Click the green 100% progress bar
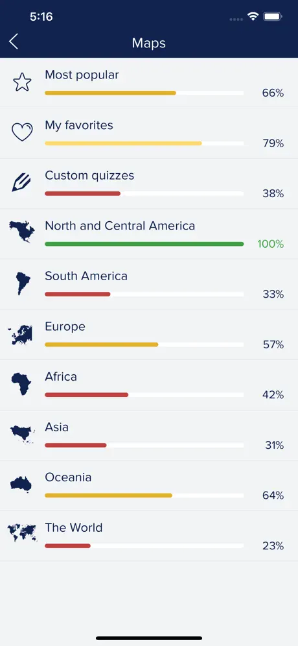The image size is (298, 646). tap(144, 244)
